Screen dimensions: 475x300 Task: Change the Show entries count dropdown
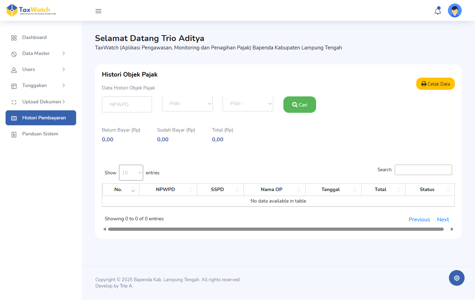131,173
